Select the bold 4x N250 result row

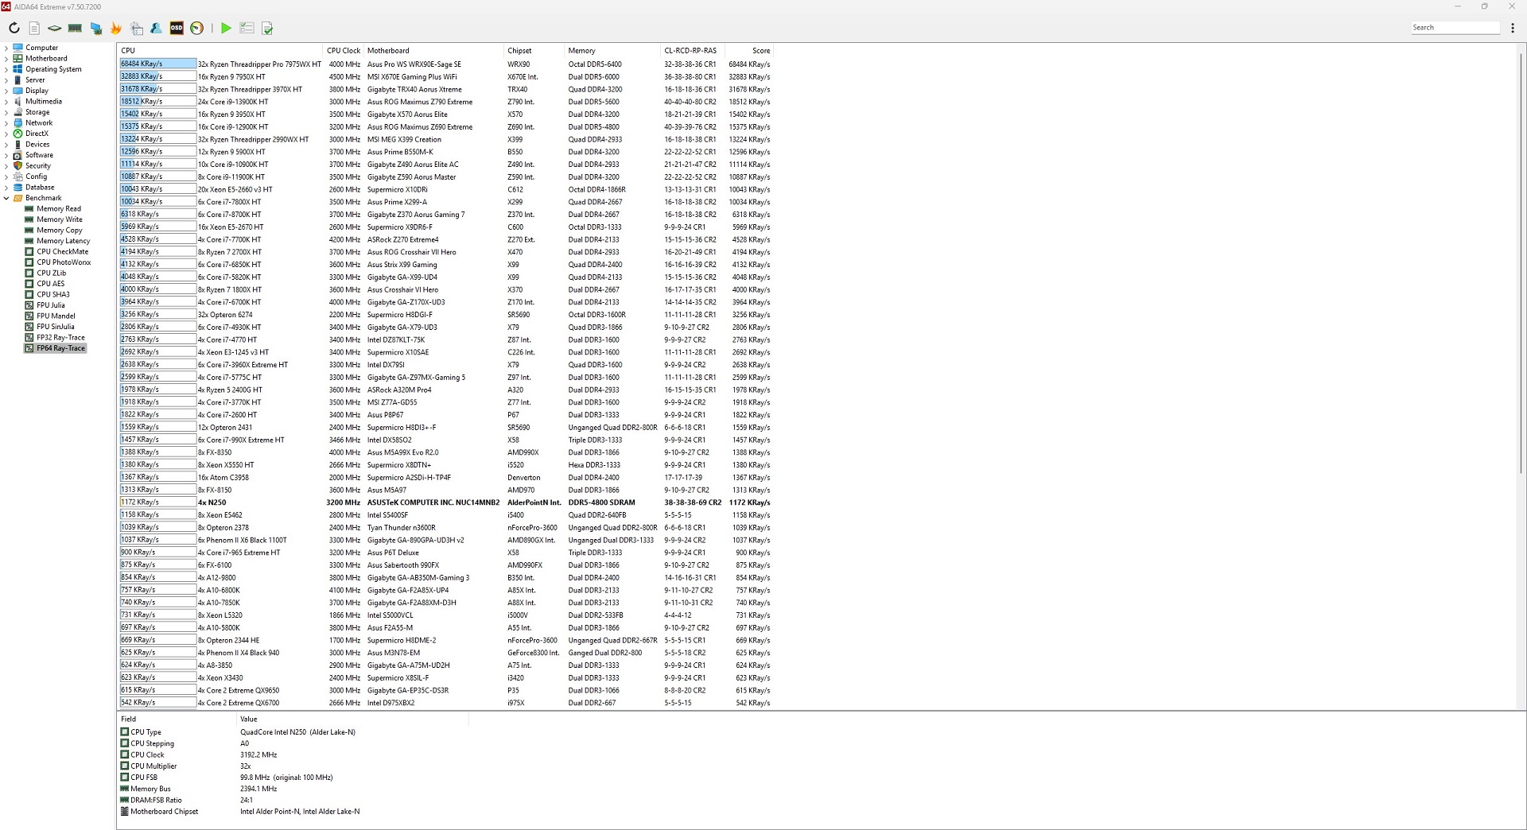445,502
